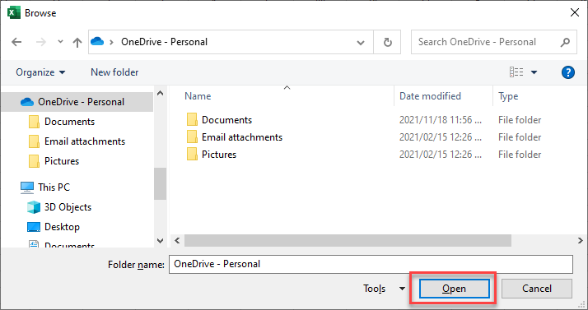The width and height of the screenshot is (588, 310).
Task: Click the navigation pane scroll up arrow
Action: 160,93
